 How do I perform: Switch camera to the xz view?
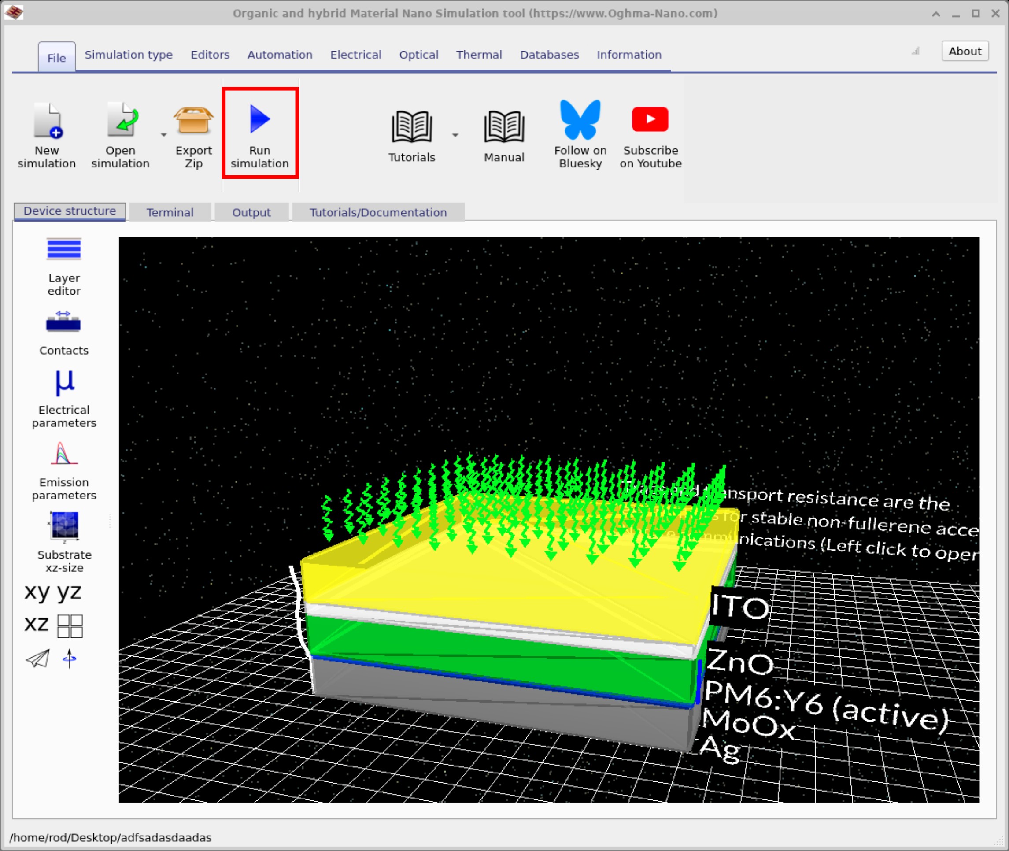tap(37, 625)
